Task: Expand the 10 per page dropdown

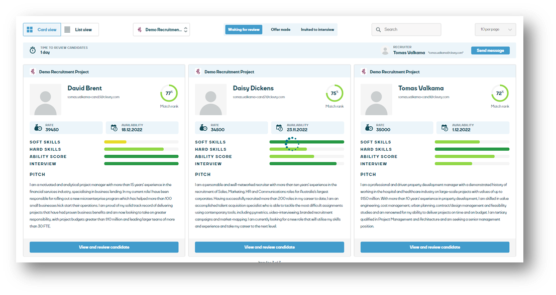Action: [495, 30]
